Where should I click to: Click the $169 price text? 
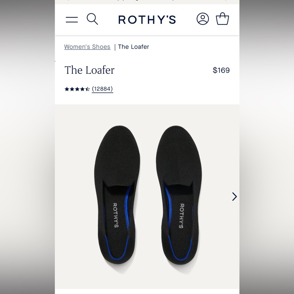pyautogui.click(x=222, y=70)
